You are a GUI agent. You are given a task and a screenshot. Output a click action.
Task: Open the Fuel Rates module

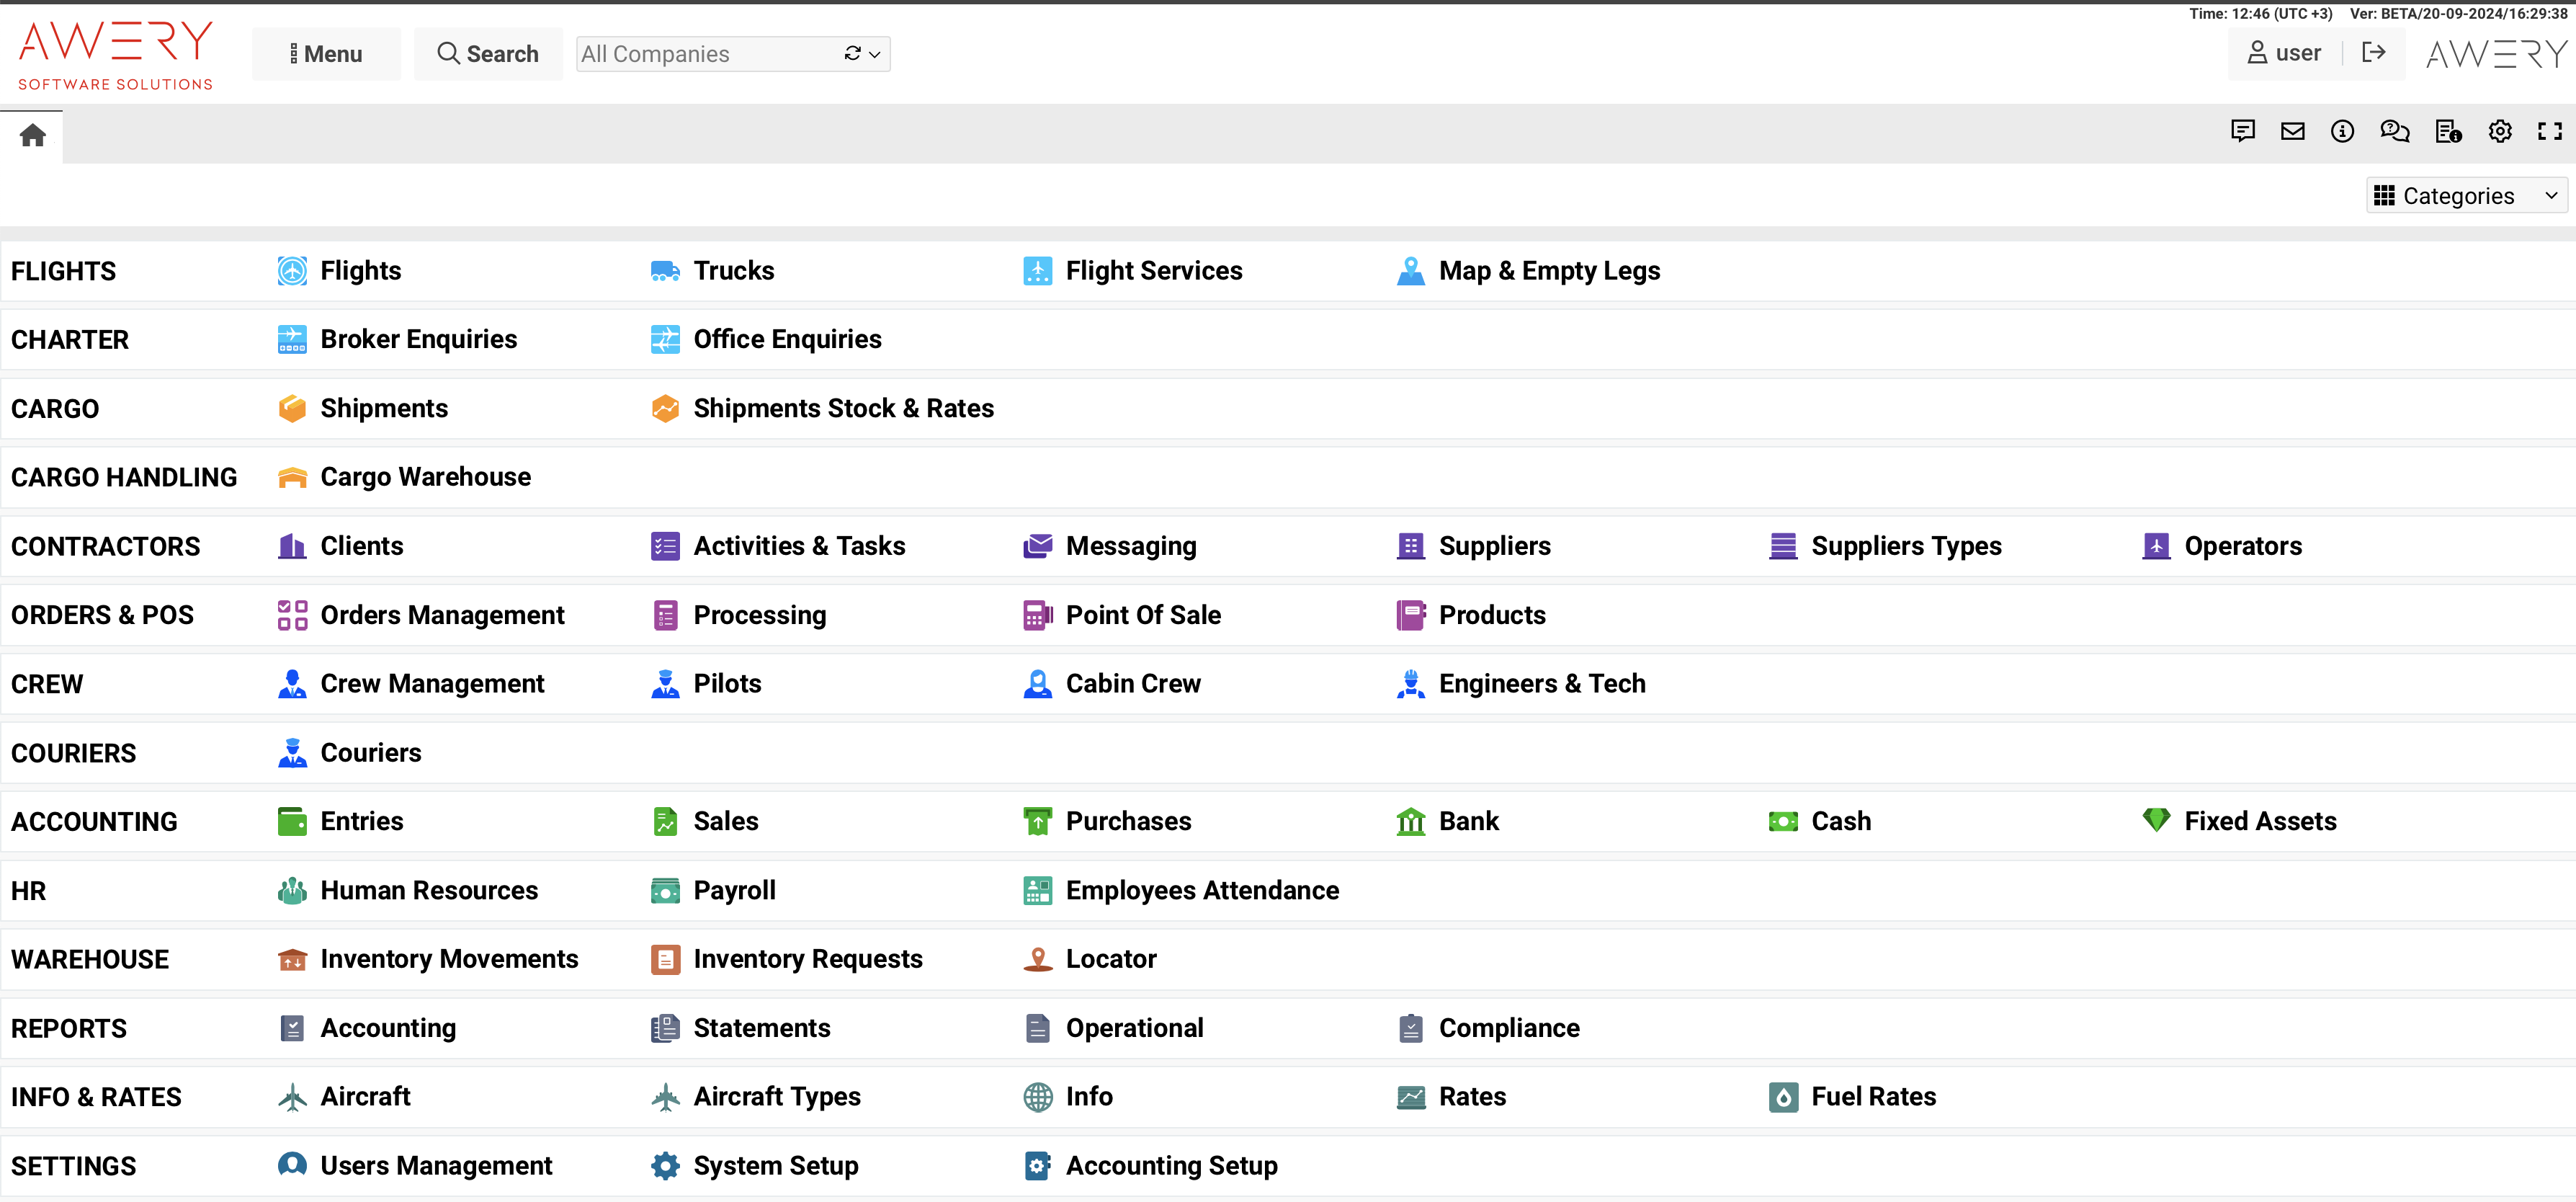click(1873, 1097)
